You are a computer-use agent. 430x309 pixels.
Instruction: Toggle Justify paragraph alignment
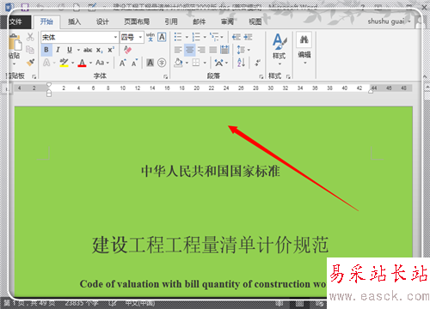pyautogui.click(x=213, y=50)
